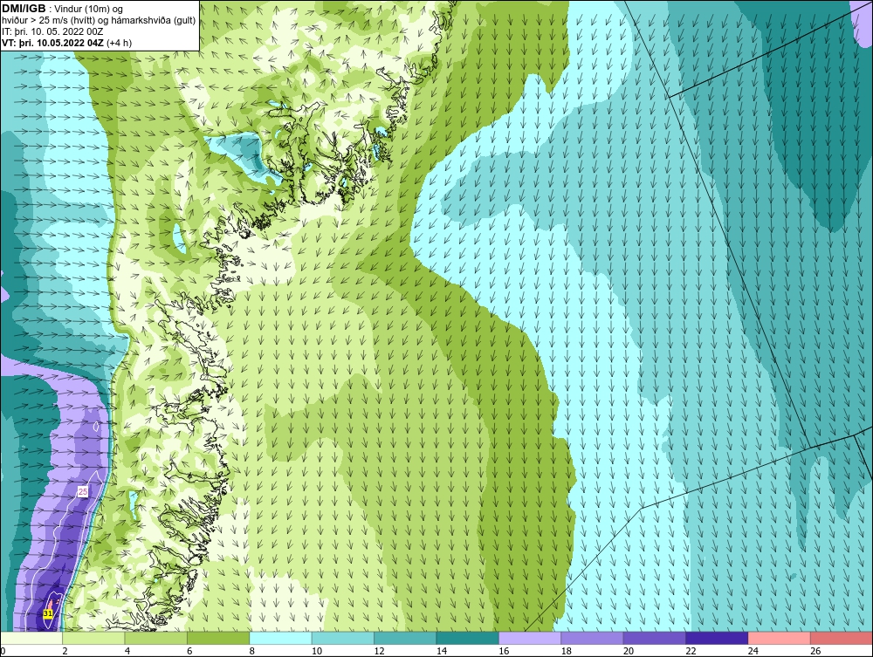Viewport: 873px width, 657px height.
Task: Click the 22–24 m/s dark indigo legend swatch
Action: (x=717, y=638)
